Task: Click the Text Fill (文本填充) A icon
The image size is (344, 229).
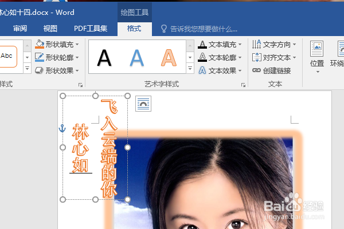Action: (202, 45)
